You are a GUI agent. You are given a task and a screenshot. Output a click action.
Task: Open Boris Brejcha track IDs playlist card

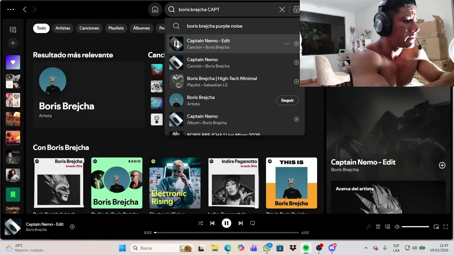click(x=59, y=183)
